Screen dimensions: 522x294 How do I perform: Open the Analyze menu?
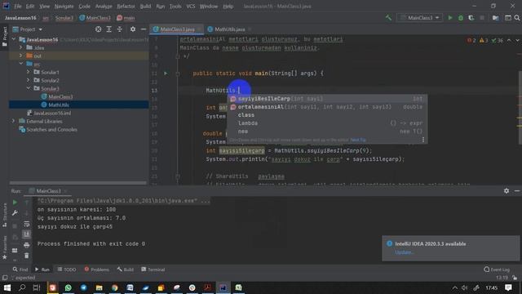tap(104, 6)
